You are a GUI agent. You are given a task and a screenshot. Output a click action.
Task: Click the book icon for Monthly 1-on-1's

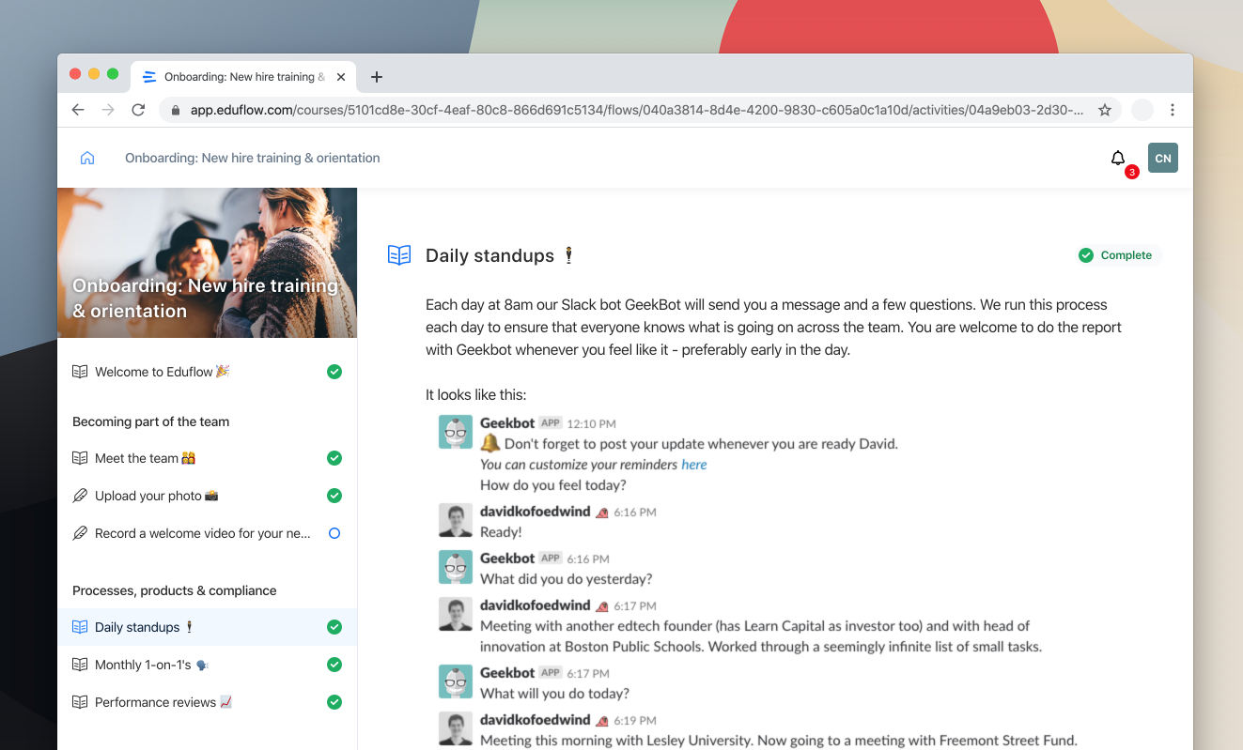coord(80,665)
